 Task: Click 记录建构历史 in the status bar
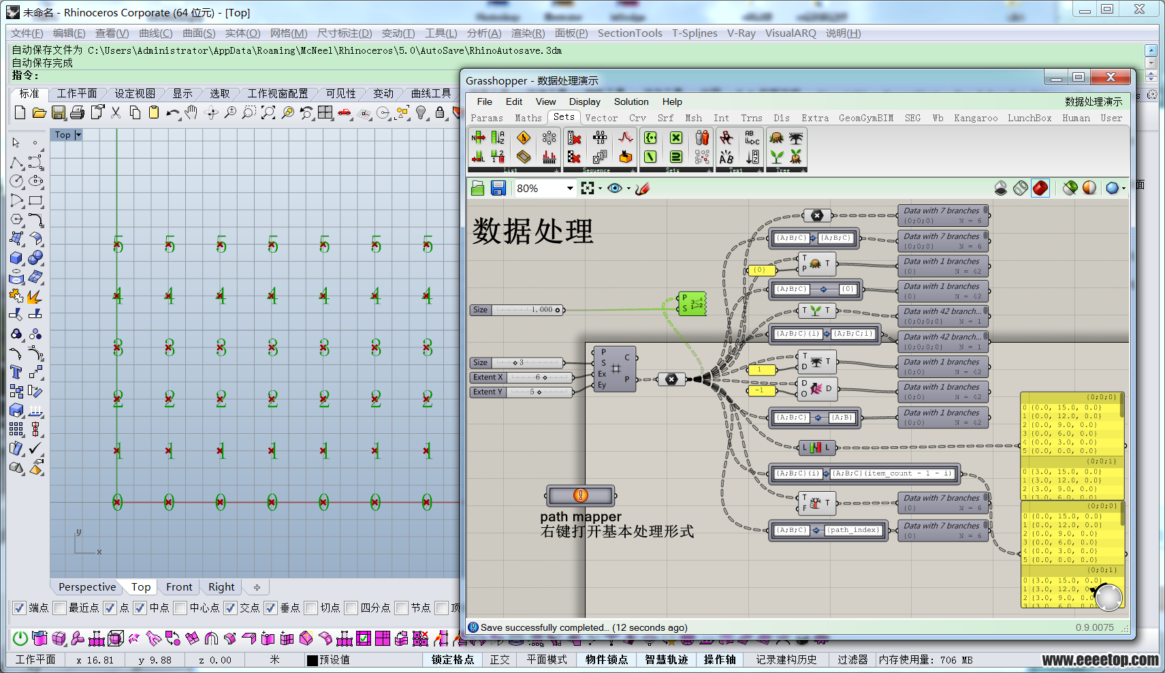pos(786,659)
